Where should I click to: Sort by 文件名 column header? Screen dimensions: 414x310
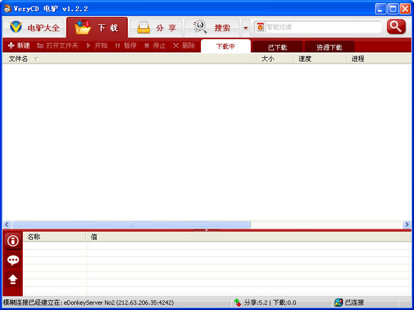click(x=19, y=59)
